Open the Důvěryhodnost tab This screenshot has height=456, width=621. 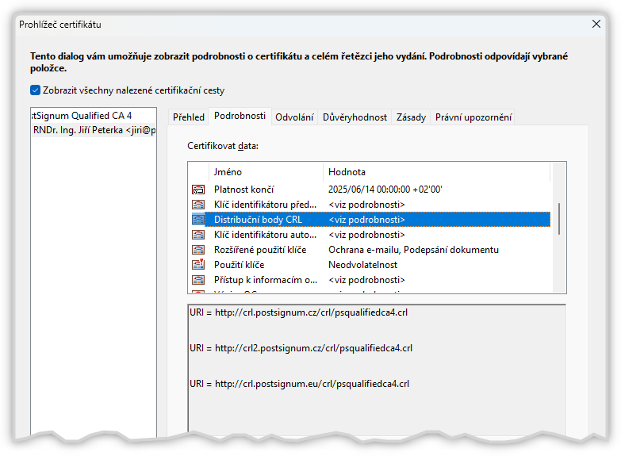coord(355,117)
